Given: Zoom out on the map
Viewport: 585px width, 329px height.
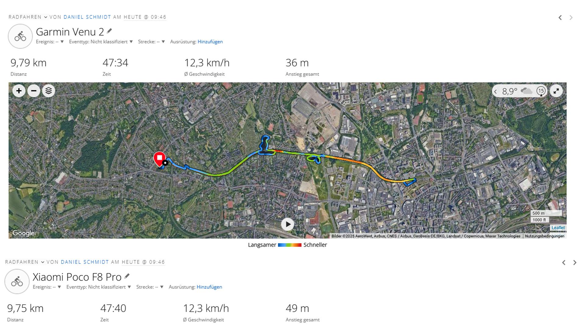Looking at the screenshot, I should (x=34, y=91).
